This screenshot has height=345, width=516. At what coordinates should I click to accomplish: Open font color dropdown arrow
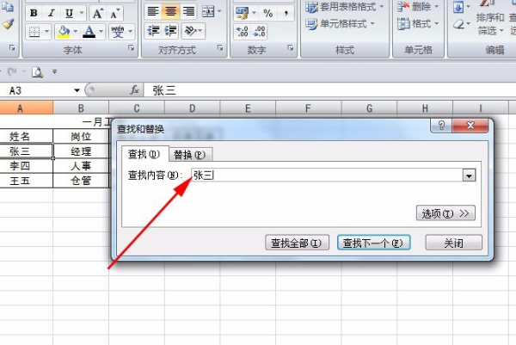pos(101,32)
